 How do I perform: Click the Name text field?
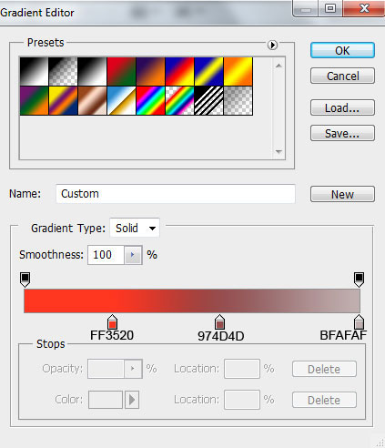tap(176, 194)
